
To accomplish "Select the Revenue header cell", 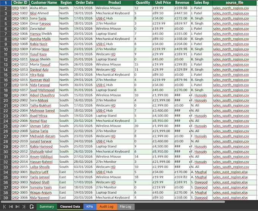I will [182, 3].
